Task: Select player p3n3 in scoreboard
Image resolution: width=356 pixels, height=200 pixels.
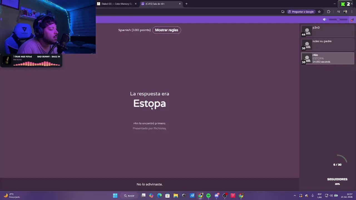Action: click(x=328, y=31)
